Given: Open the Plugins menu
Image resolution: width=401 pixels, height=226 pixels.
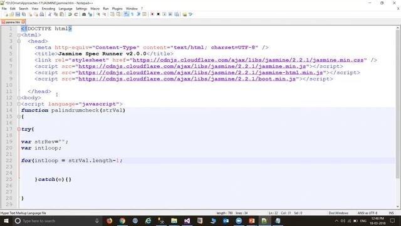Looking at the screenshot, I should coord(117,8).
